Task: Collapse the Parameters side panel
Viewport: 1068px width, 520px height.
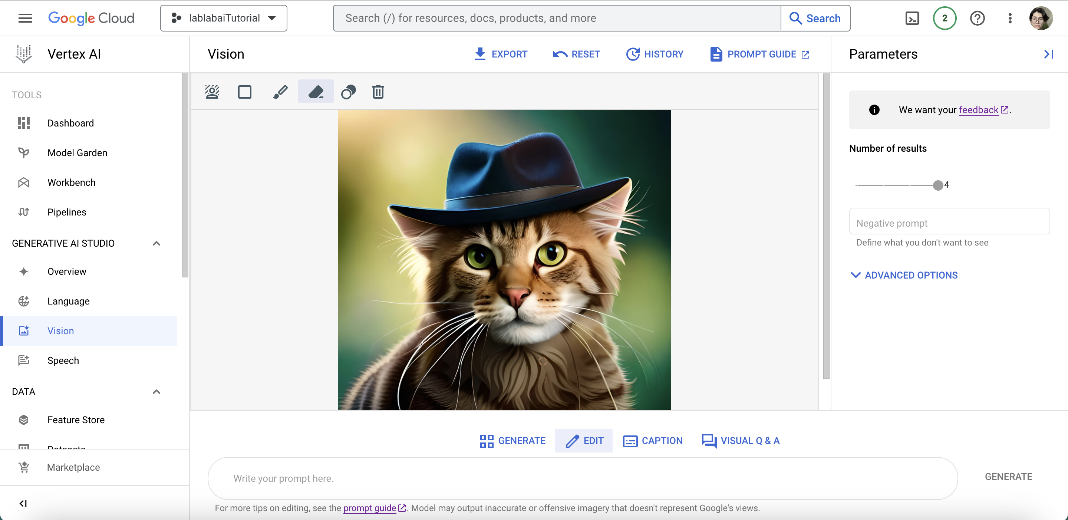Action: tap(1048, 54)
